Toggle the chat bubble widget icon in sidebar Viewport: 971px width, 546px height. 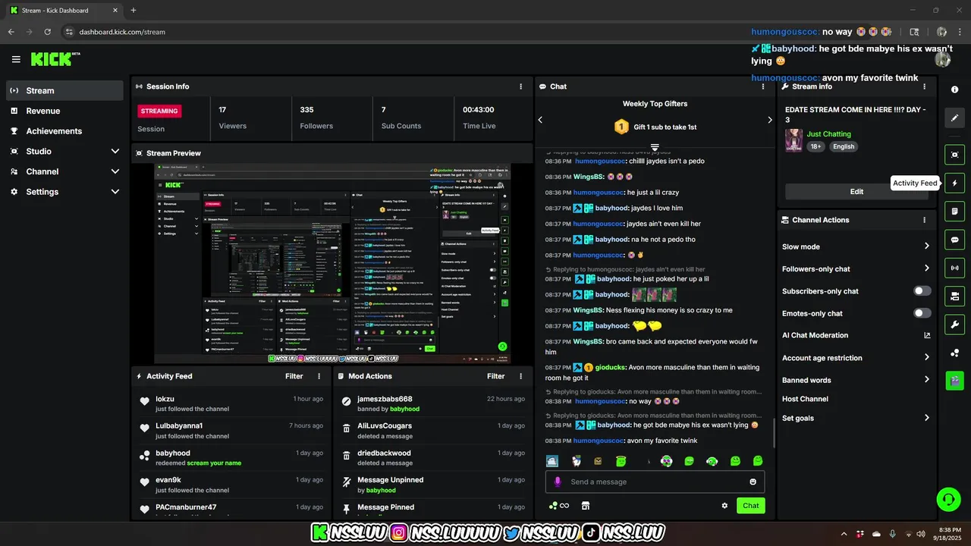pos(954,240)
